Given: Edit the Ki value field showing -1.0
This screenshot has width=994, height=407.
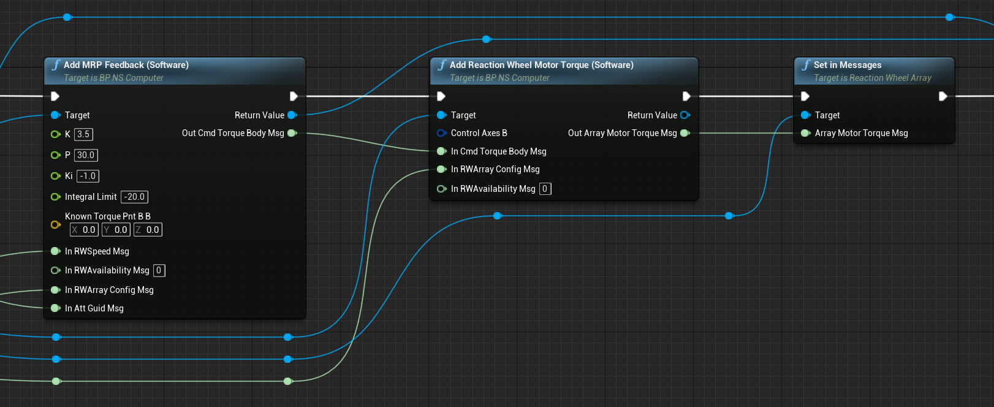Looking at the screenshot, I should [x=88, y=176].
